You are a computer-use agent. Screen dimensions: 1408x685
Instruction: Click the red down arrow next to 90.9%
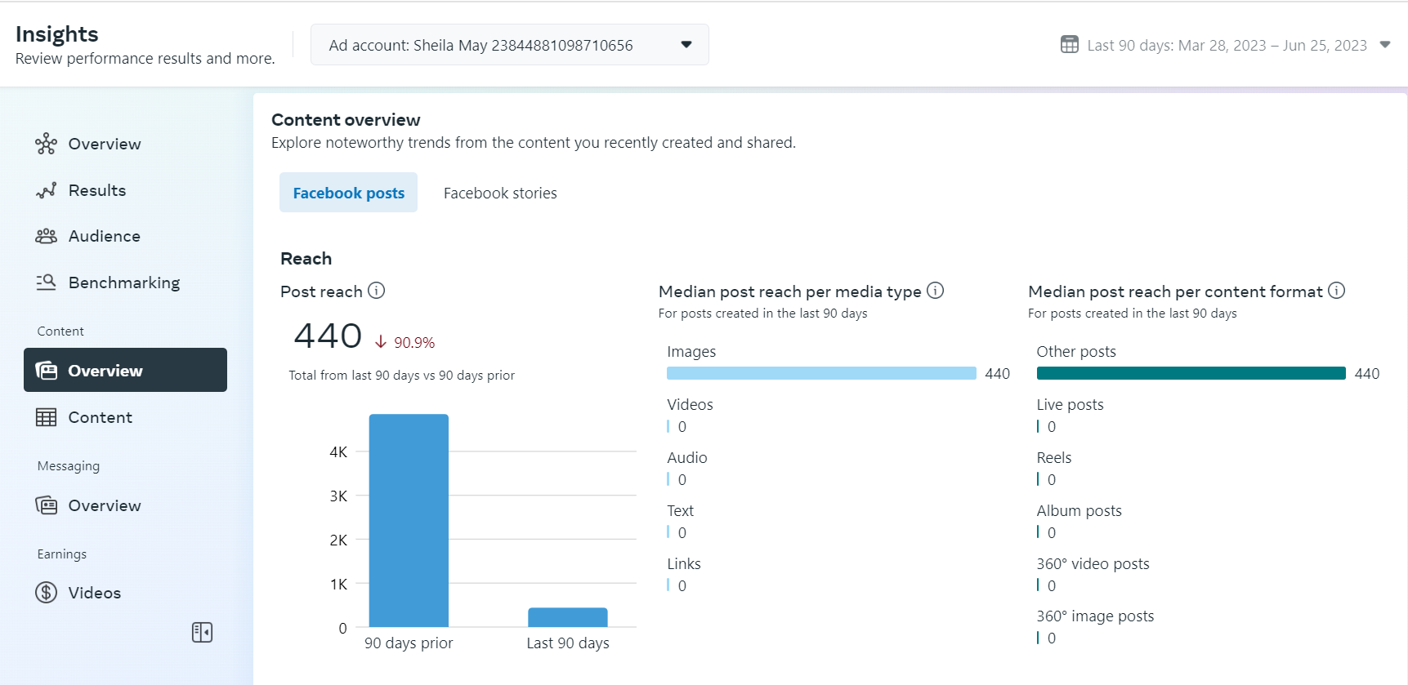pyautogui.click(x=381, y=342)
